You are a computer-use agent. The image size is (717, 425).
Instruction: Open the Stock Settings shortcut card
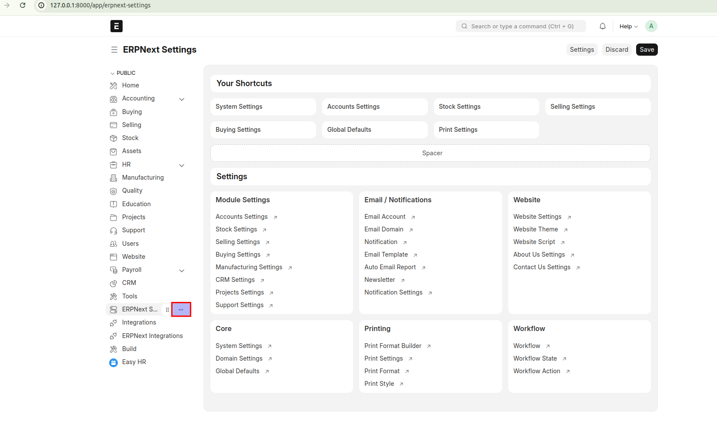(x=486, y=107)
